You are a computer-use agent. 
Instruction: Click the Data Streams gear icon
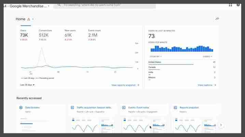click(x=21, y=107)
